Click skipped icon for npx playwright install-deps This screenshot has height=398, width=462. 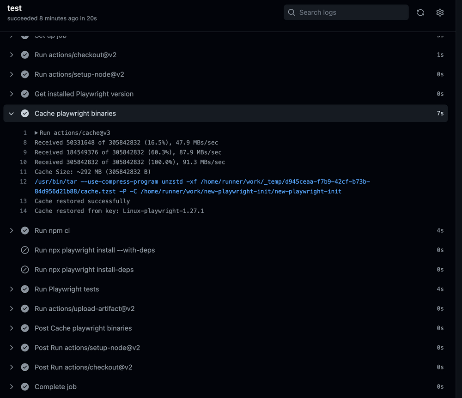point(25,270)
